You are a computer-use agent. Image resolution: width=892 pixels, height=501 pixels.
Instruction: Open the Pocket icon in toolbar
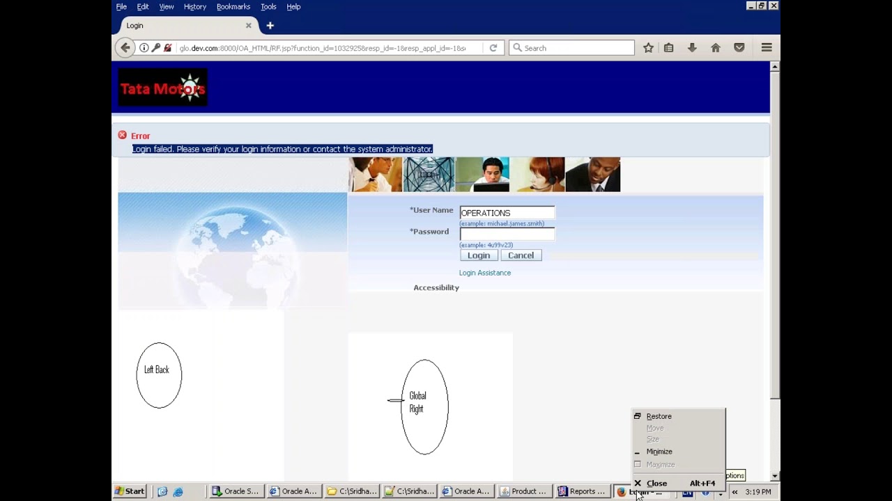coord(739,48)
